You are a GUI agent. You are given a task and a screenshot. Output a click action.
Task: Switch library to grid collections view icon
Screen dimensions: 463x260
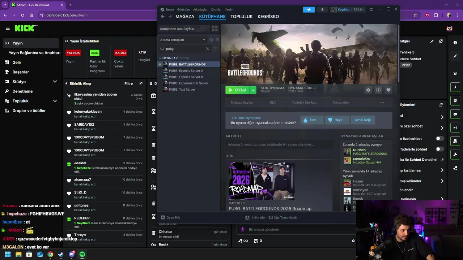(215, 29)
